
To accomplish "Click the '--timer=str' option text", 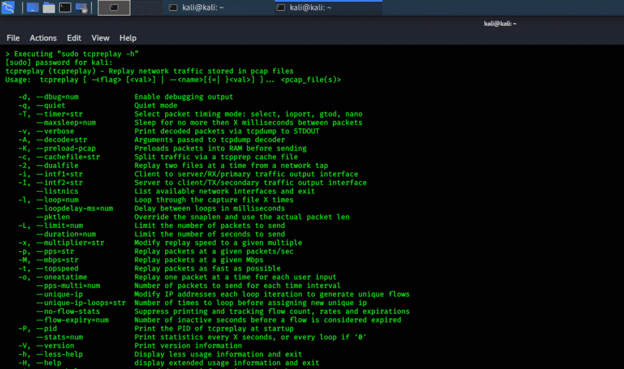I will tap(59, 114).
